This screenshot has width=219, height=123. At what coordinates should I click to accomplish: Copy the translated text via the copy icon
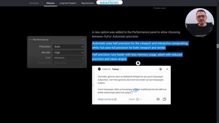[x=164, y=99]
